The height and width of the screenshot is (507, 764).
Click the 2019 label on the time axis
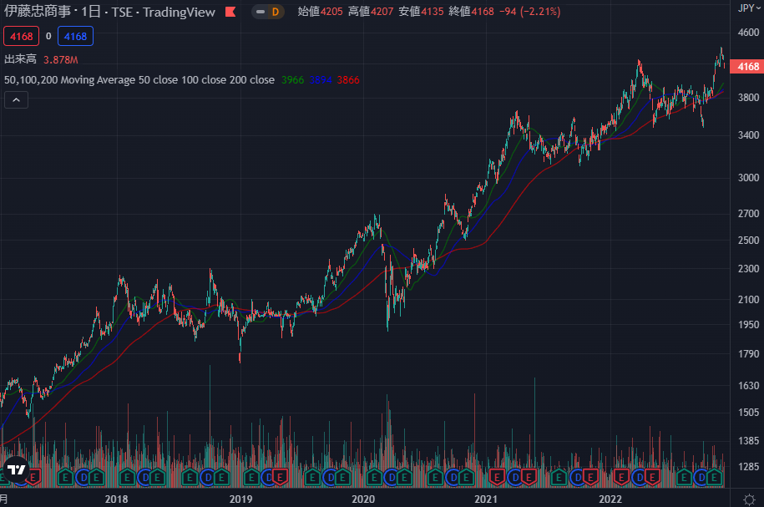pyautogui.click(x=240, y=499)
